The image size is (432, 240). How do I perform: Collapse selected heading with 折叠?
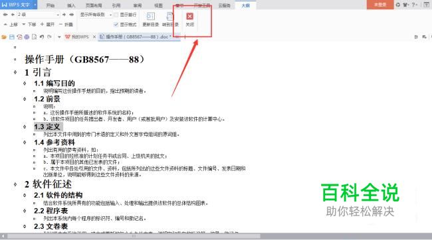click(x=66, y=25)
